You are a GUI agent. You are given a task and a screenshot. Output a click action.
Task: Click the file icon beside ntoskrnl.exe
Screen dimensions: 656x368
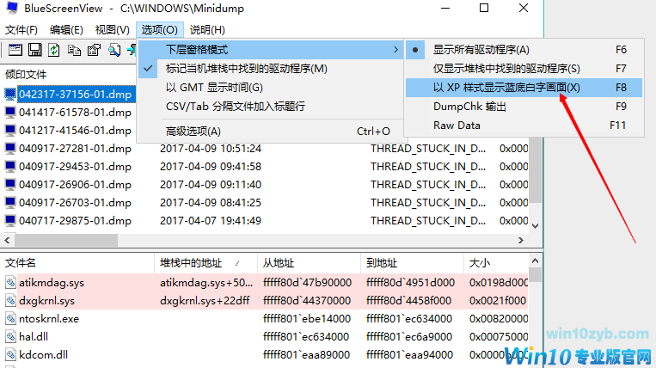[x=10, y=319]
